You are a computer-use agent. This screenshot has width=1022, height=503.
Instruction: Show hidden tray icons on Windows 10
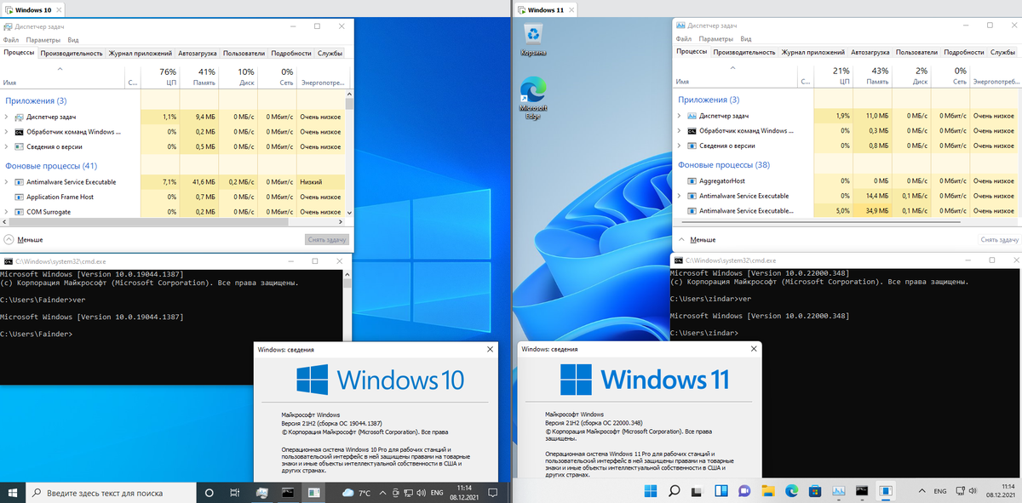pos(382,493)
